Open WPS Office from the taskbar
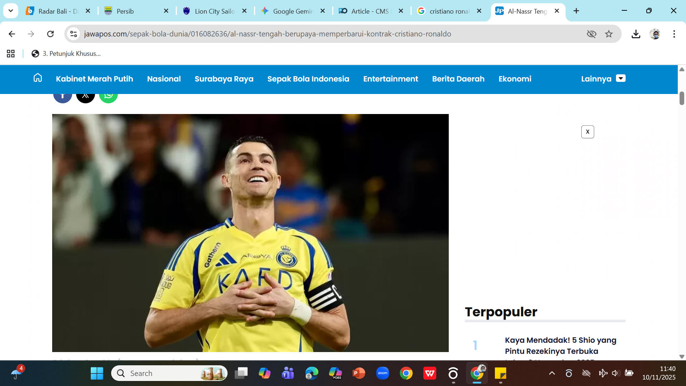 pyautogui.click(x=430, y=373)
